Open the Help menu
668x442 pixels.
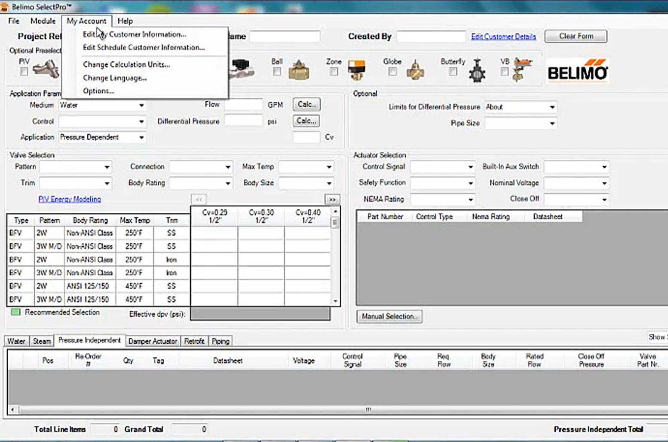click(125, 21)
